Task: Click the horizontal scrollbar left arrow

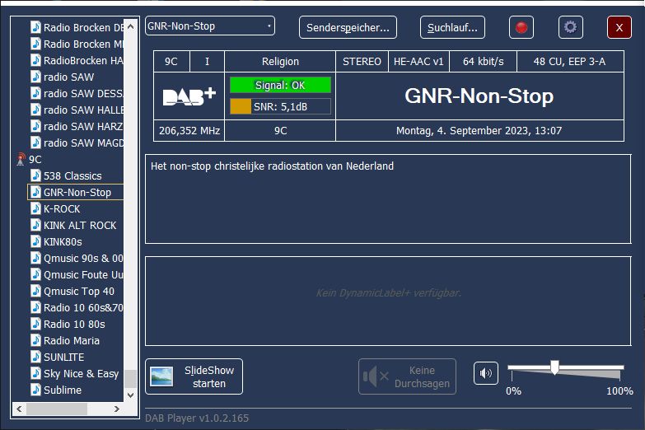Action: 19,409
